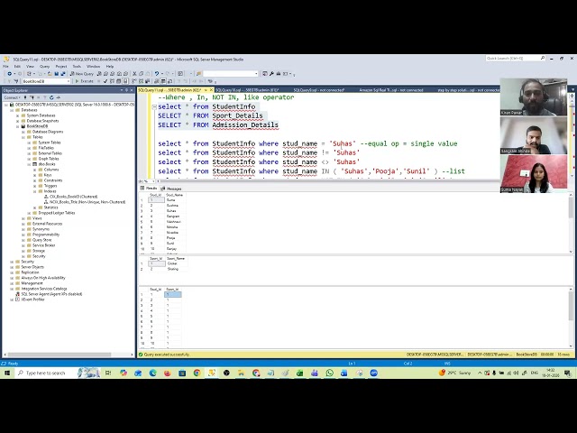
Task: Open the Project menu
Action: coord(61,66)
